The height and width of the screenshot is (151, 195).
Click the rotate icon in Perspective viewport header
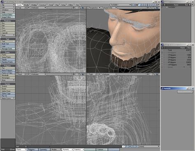pos(151,8)
